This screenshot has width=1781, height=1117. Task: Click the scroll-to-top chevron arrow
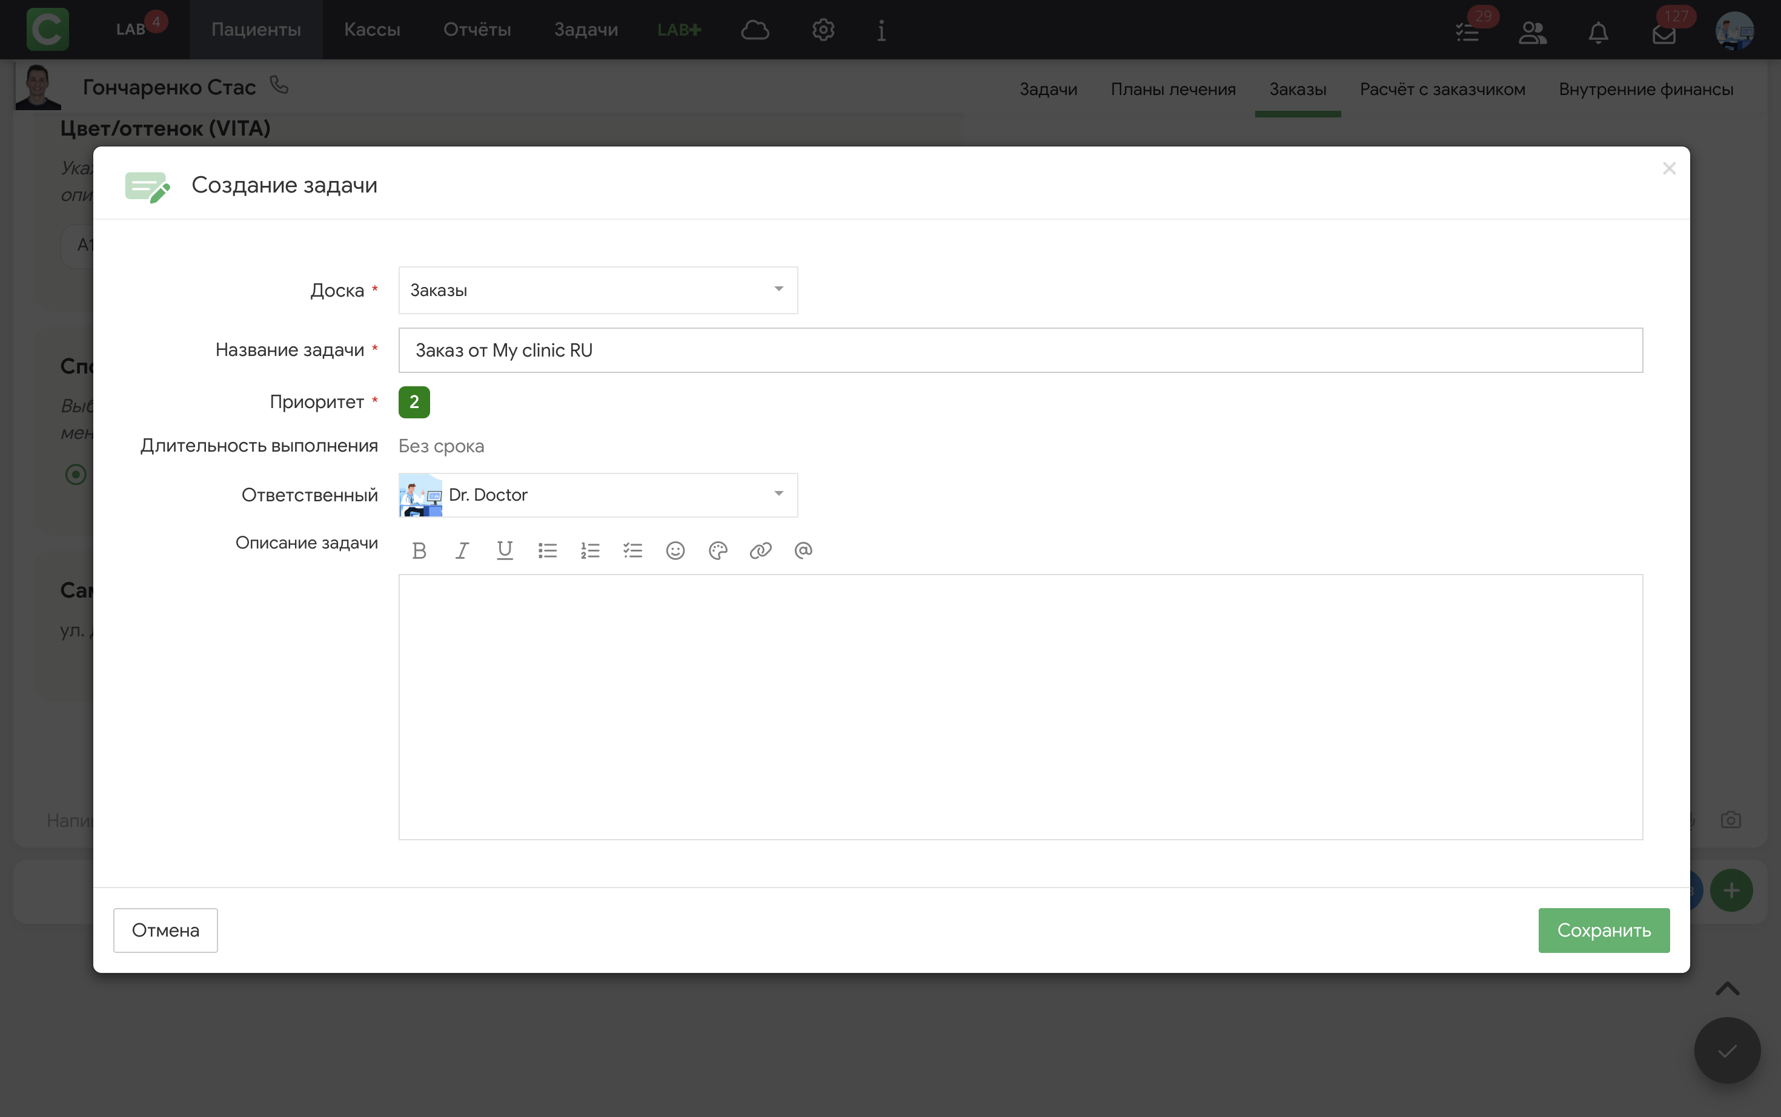[x=1727, y=989]
